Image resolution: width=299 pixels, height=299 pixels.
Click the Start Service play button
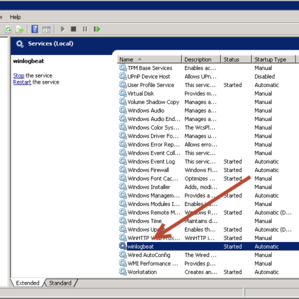tap(63, 29)
